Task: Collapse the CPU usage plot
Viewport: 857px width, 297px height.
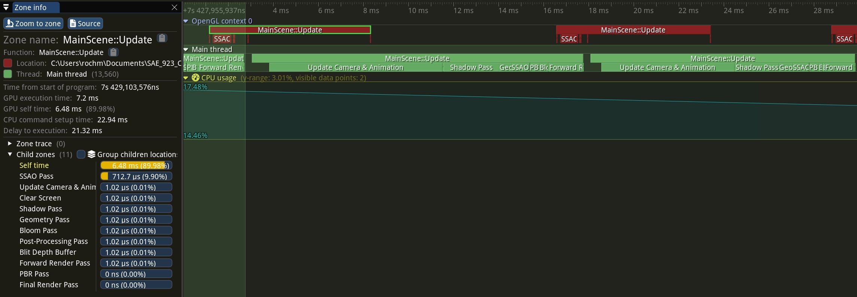Action: point(186,78)
